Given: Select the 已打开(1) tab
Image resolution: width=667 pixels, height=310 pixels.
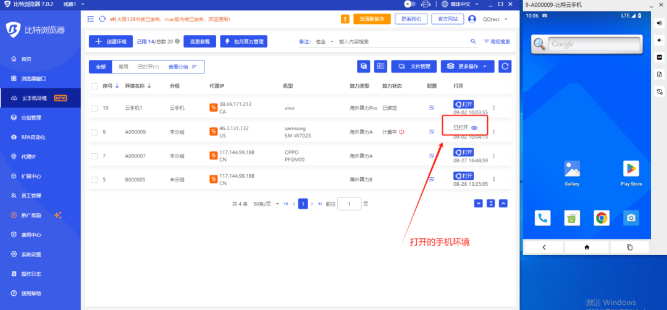Looking at the screenshot, I should tap(148, 67).
